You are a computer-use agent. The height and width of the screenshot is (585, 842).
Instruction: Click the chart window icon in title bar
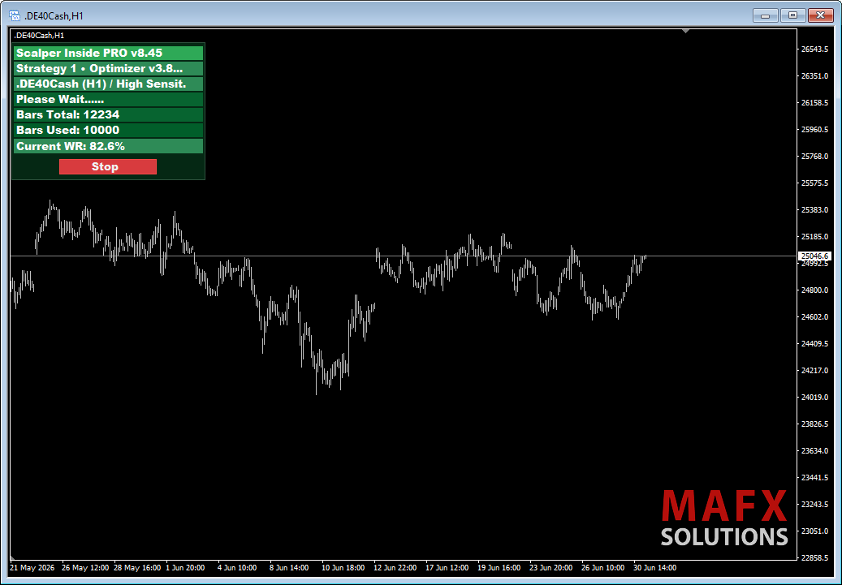[x=15, y=15]
